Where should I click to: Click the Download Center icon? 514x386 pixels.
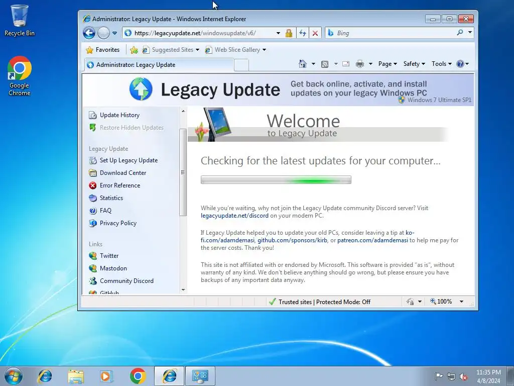(93, 173)
